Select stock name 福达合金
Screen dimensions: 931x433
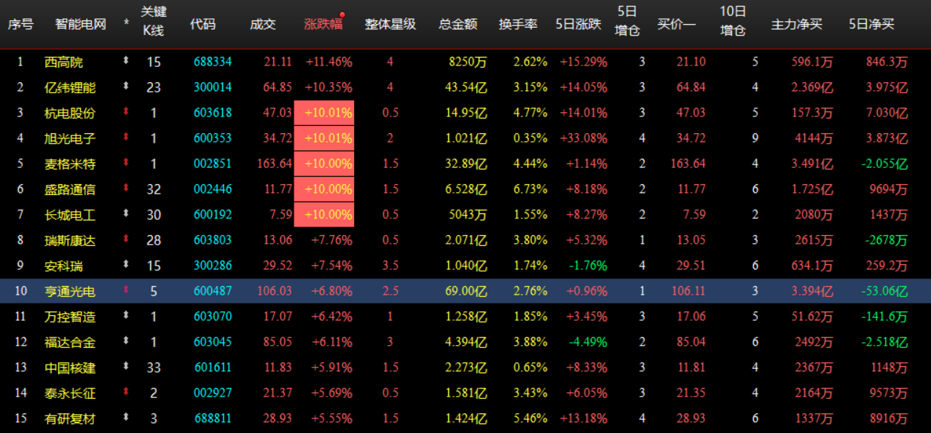70,342
